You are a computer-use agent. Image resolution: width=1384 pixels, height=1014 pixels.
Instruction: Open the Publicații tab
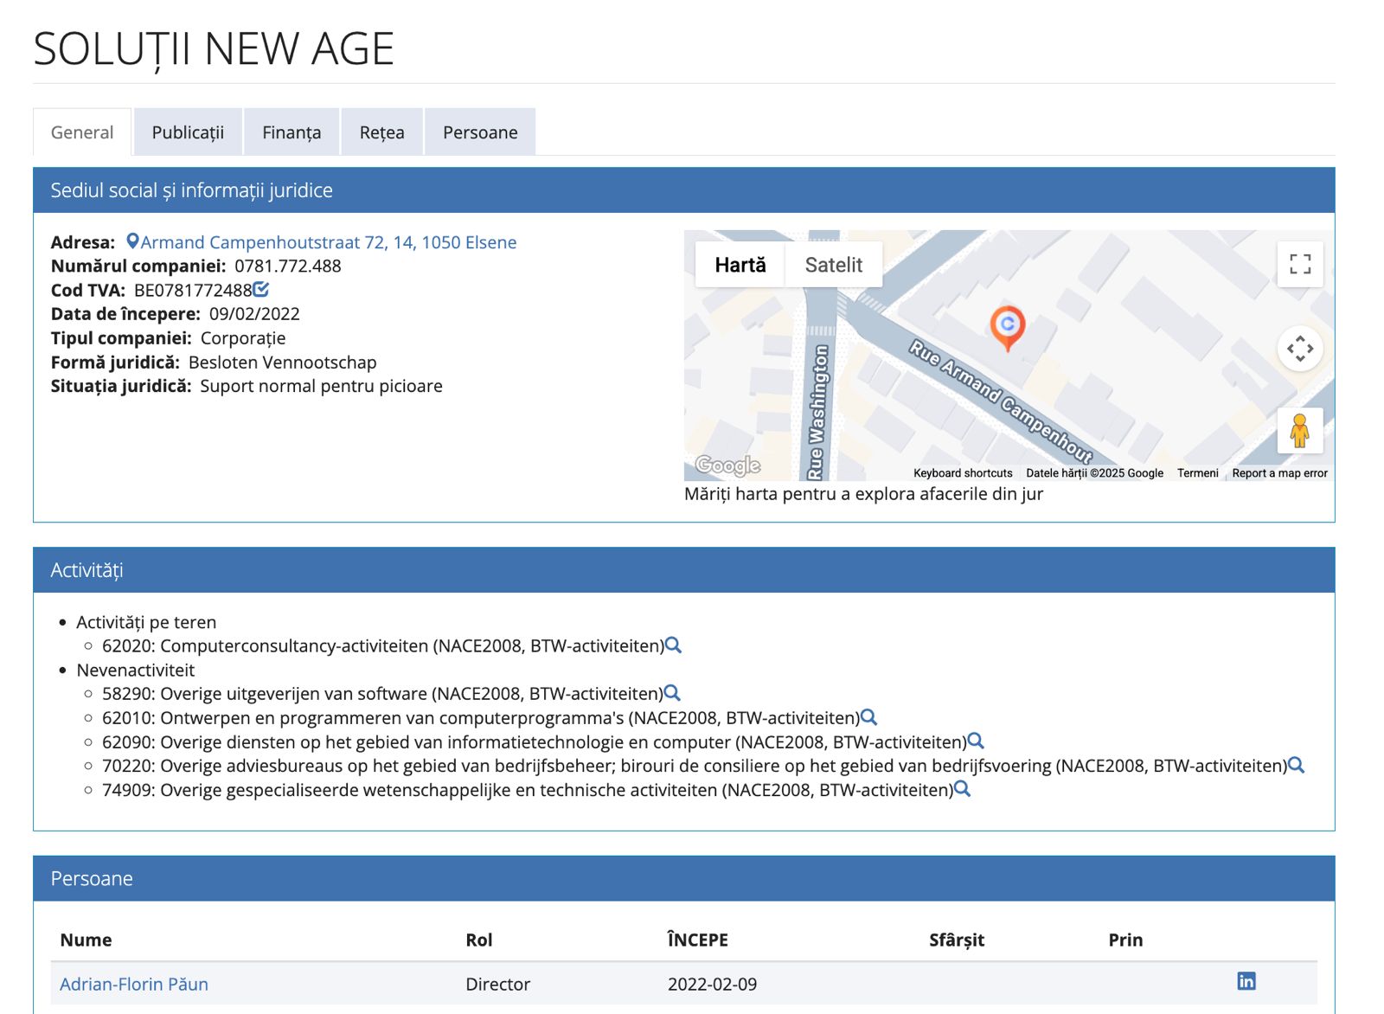[188, 132]
